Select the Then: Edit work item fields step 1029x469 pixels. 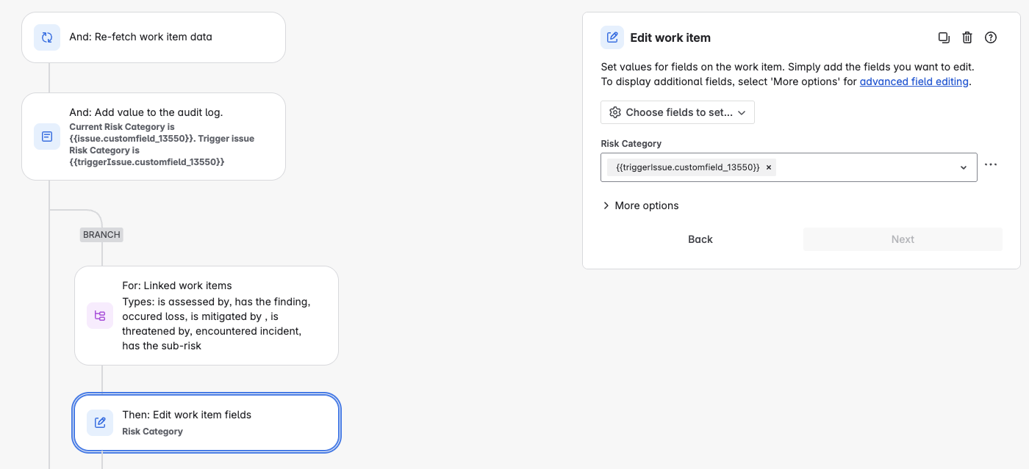pos(207,423)
